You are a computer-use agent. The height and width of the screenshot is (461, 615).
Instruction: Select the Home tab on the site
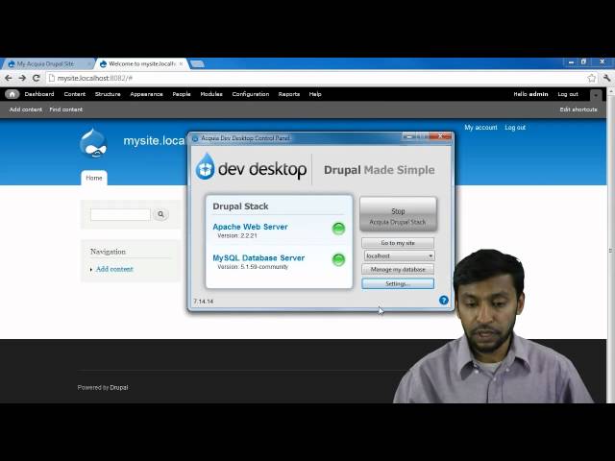(x=94, y=178)
